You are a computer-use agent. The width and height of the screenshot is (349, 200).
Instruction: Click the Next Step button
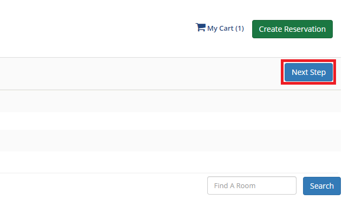click(308, 72)
